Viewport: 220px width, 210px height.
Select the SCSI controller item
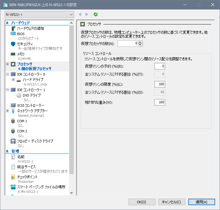click(30, 105)
